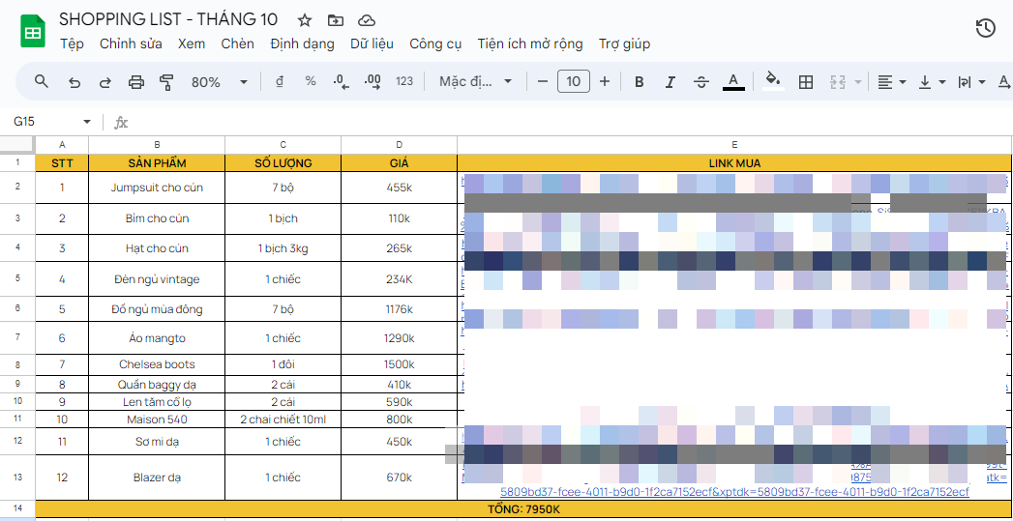The height and width of the screenshot is (521, 1013).
Task: Move document with the folder icon
Action: coord(336,20)
